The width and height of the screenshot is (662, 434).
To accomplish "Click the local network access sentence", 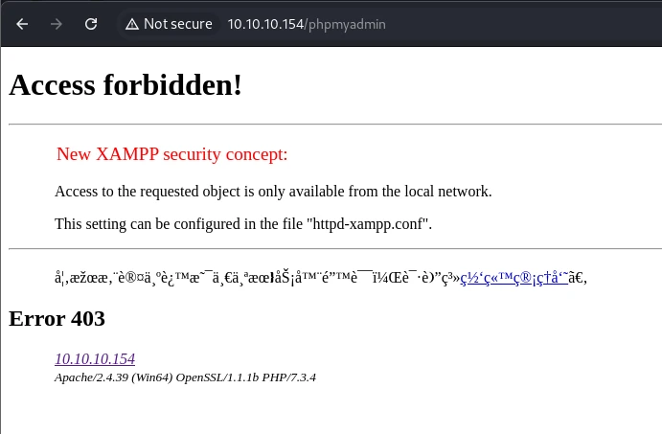I will coord(273,192).
